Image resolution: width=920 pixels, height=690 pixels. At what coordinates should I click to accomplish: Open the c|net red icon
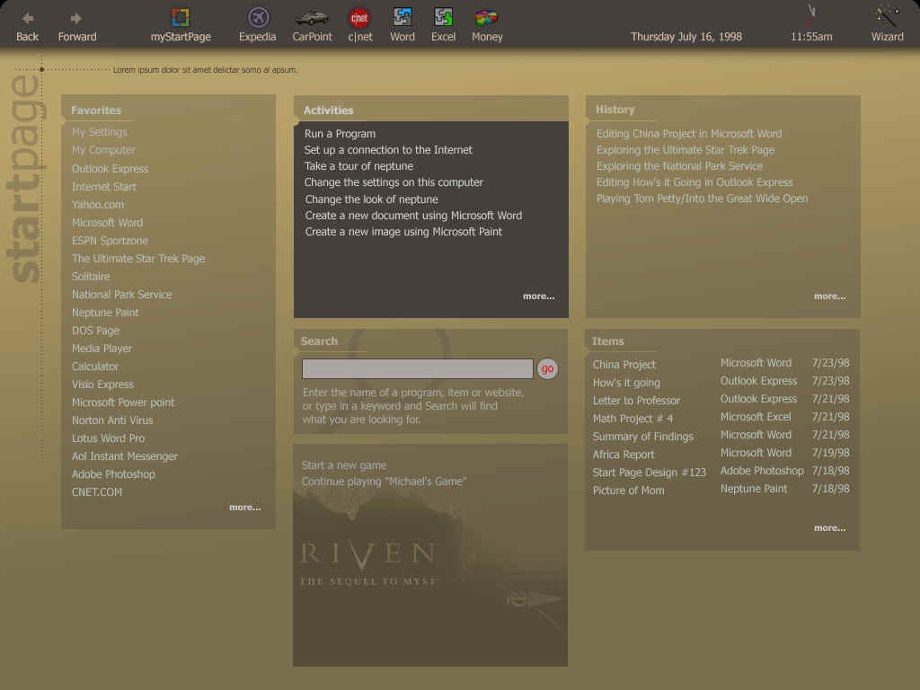pyautogui.click(x=359, y=18)
